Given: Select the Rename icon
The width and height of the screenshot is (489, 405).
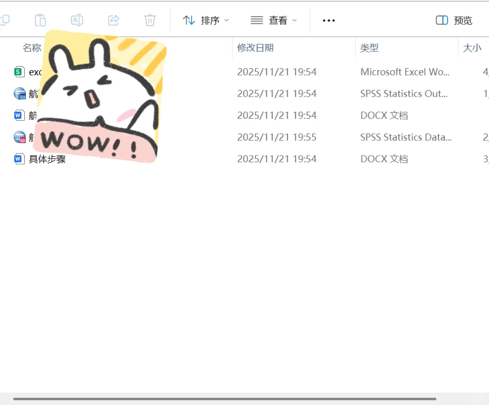Looking at the screenshot, I should pyautogui.click(x=76, y=20).
